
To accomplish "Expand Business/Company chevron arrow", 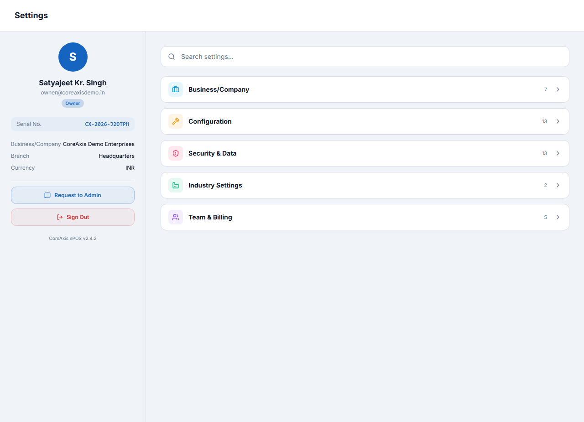I will (558, 89).
